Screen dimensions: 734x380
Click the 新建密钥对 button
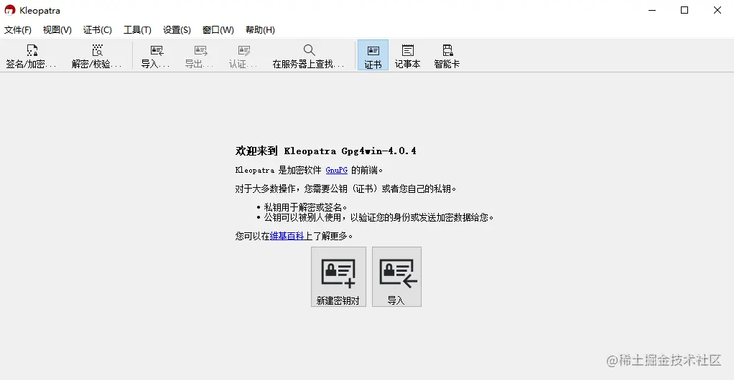(x=338, y=277)
